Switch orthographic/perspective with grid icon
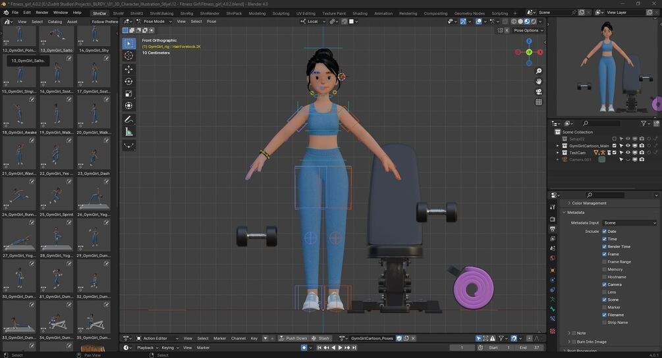The image size is (662, 358). (539, 102)
